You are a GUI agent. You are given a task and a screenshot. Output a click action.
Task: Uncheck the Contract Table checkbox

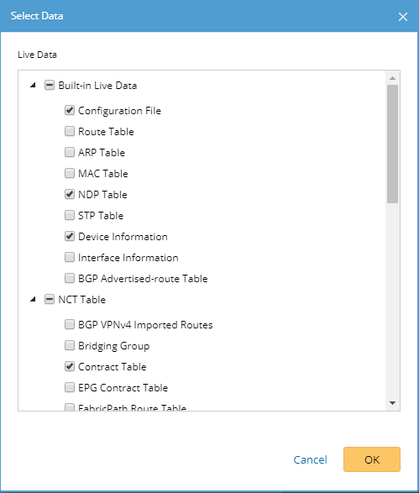pos(70,367)
